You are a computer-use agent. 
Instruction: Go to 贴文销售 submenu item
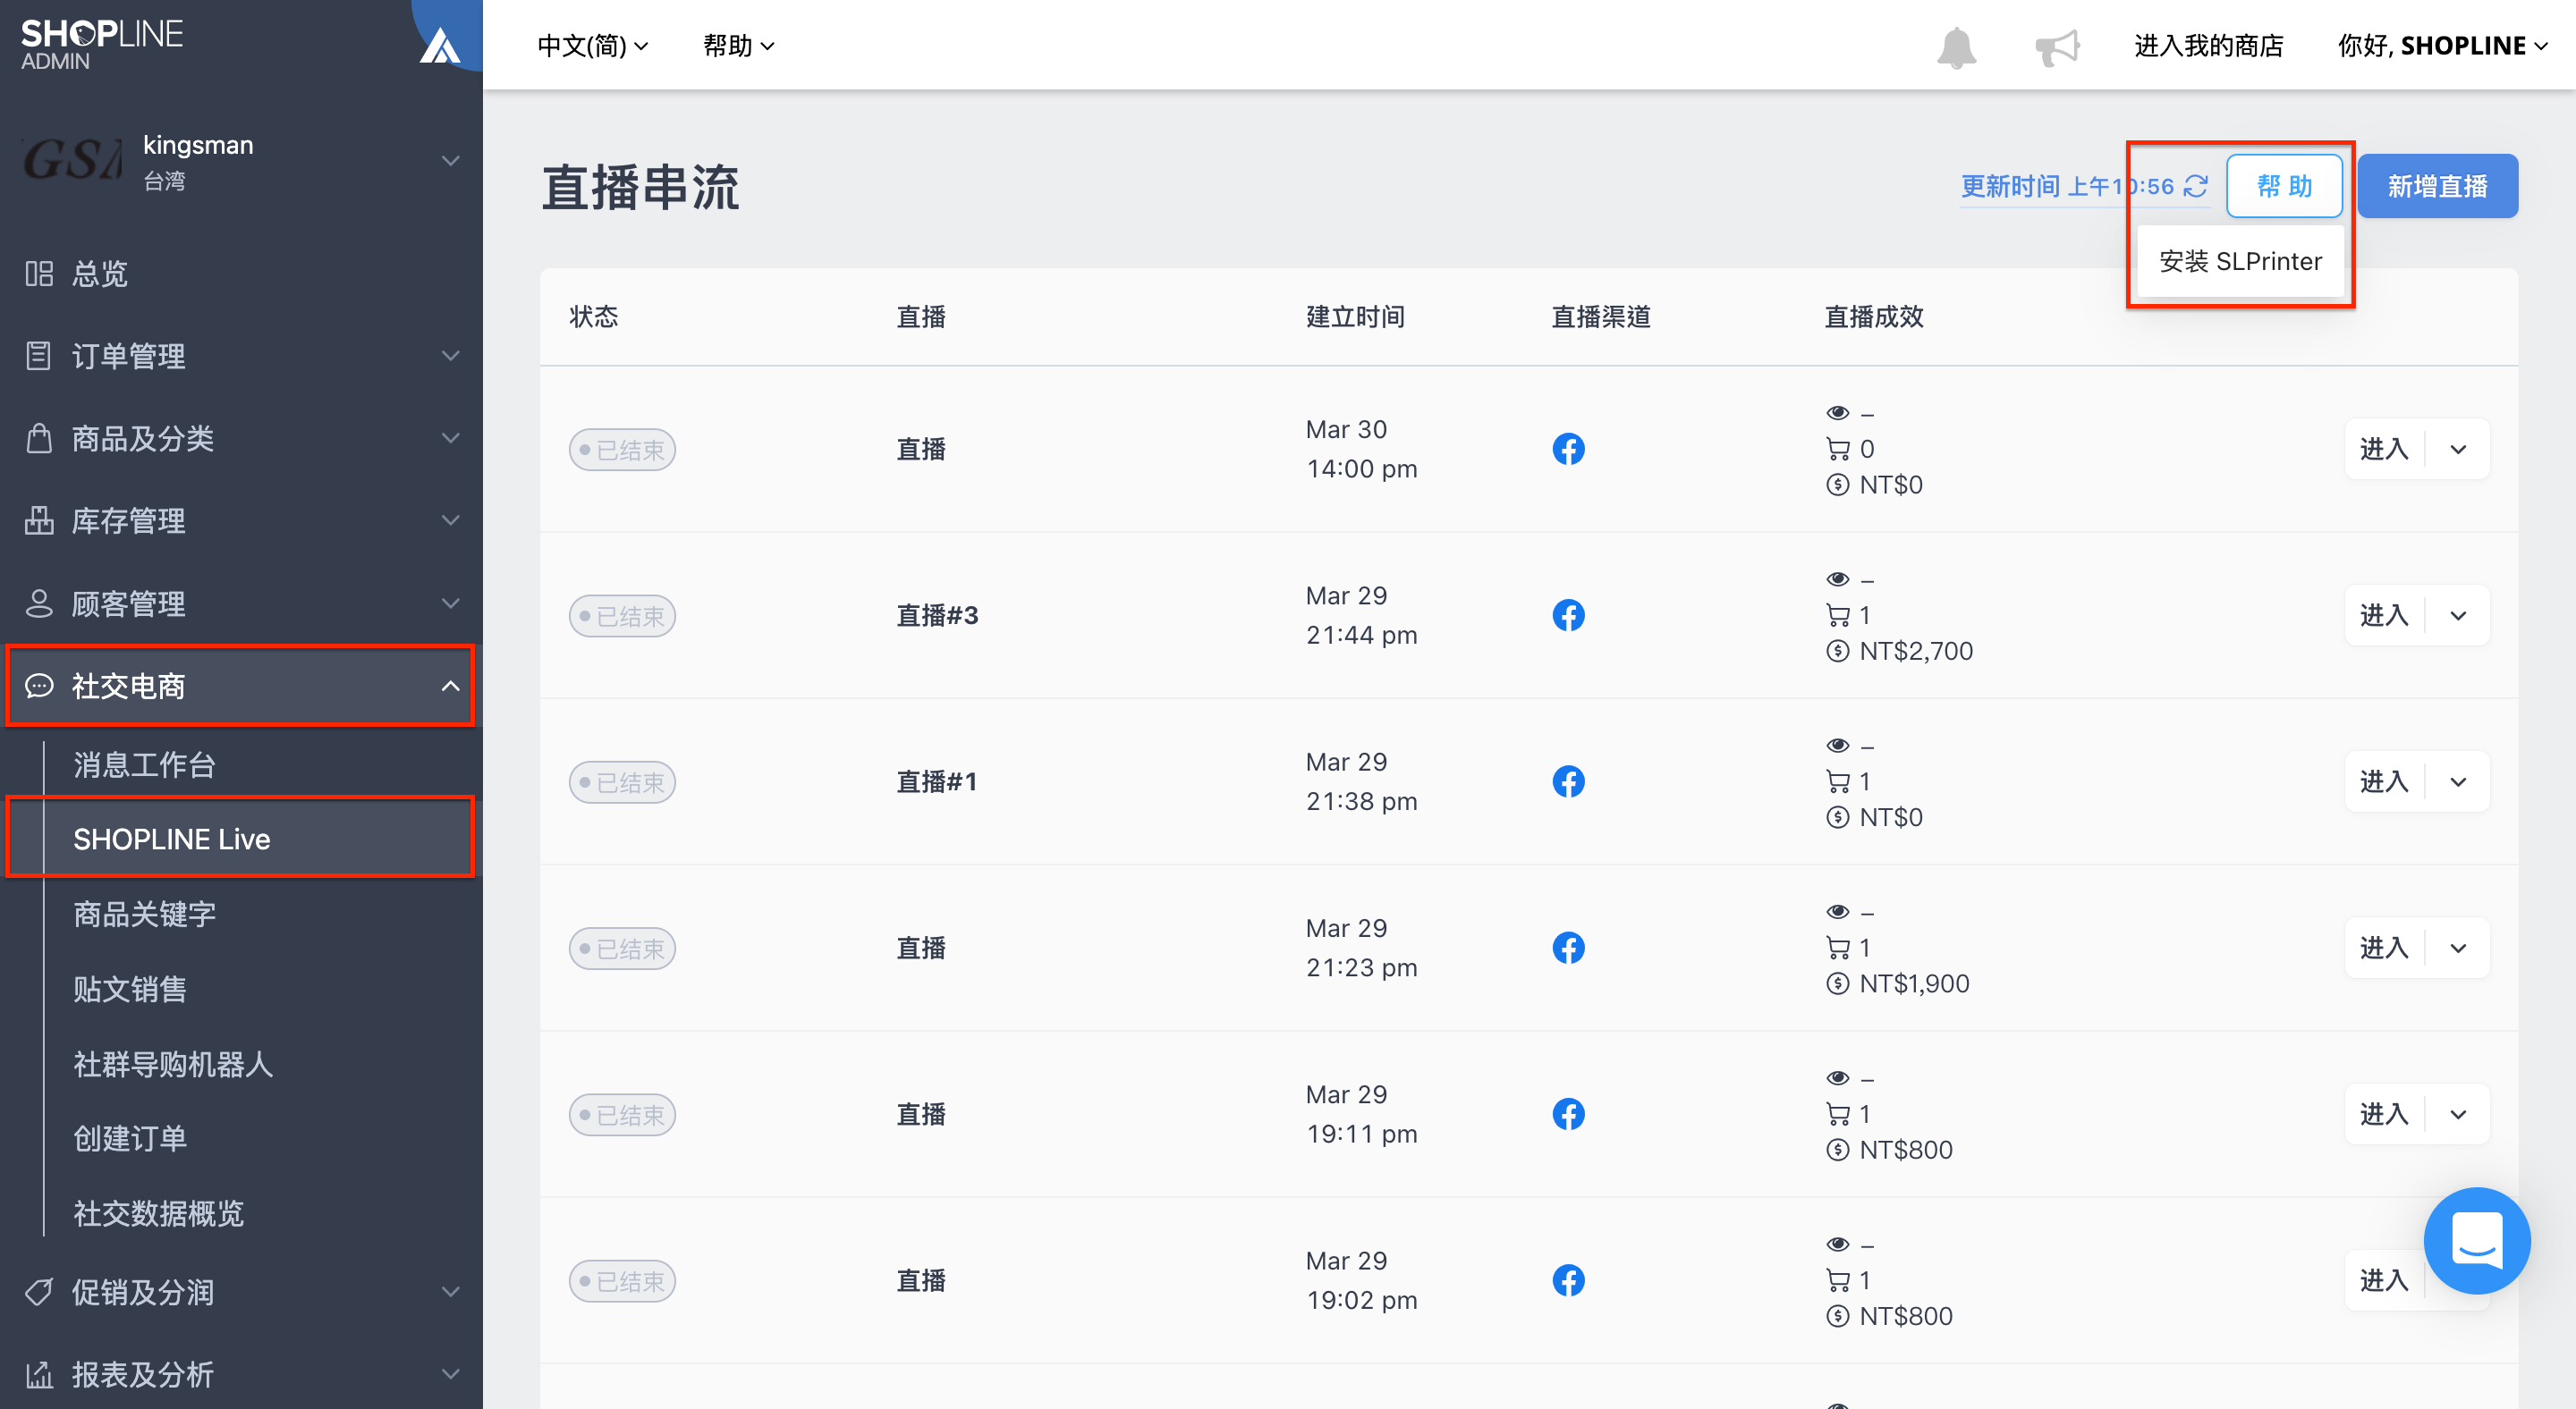pos(130,988)
